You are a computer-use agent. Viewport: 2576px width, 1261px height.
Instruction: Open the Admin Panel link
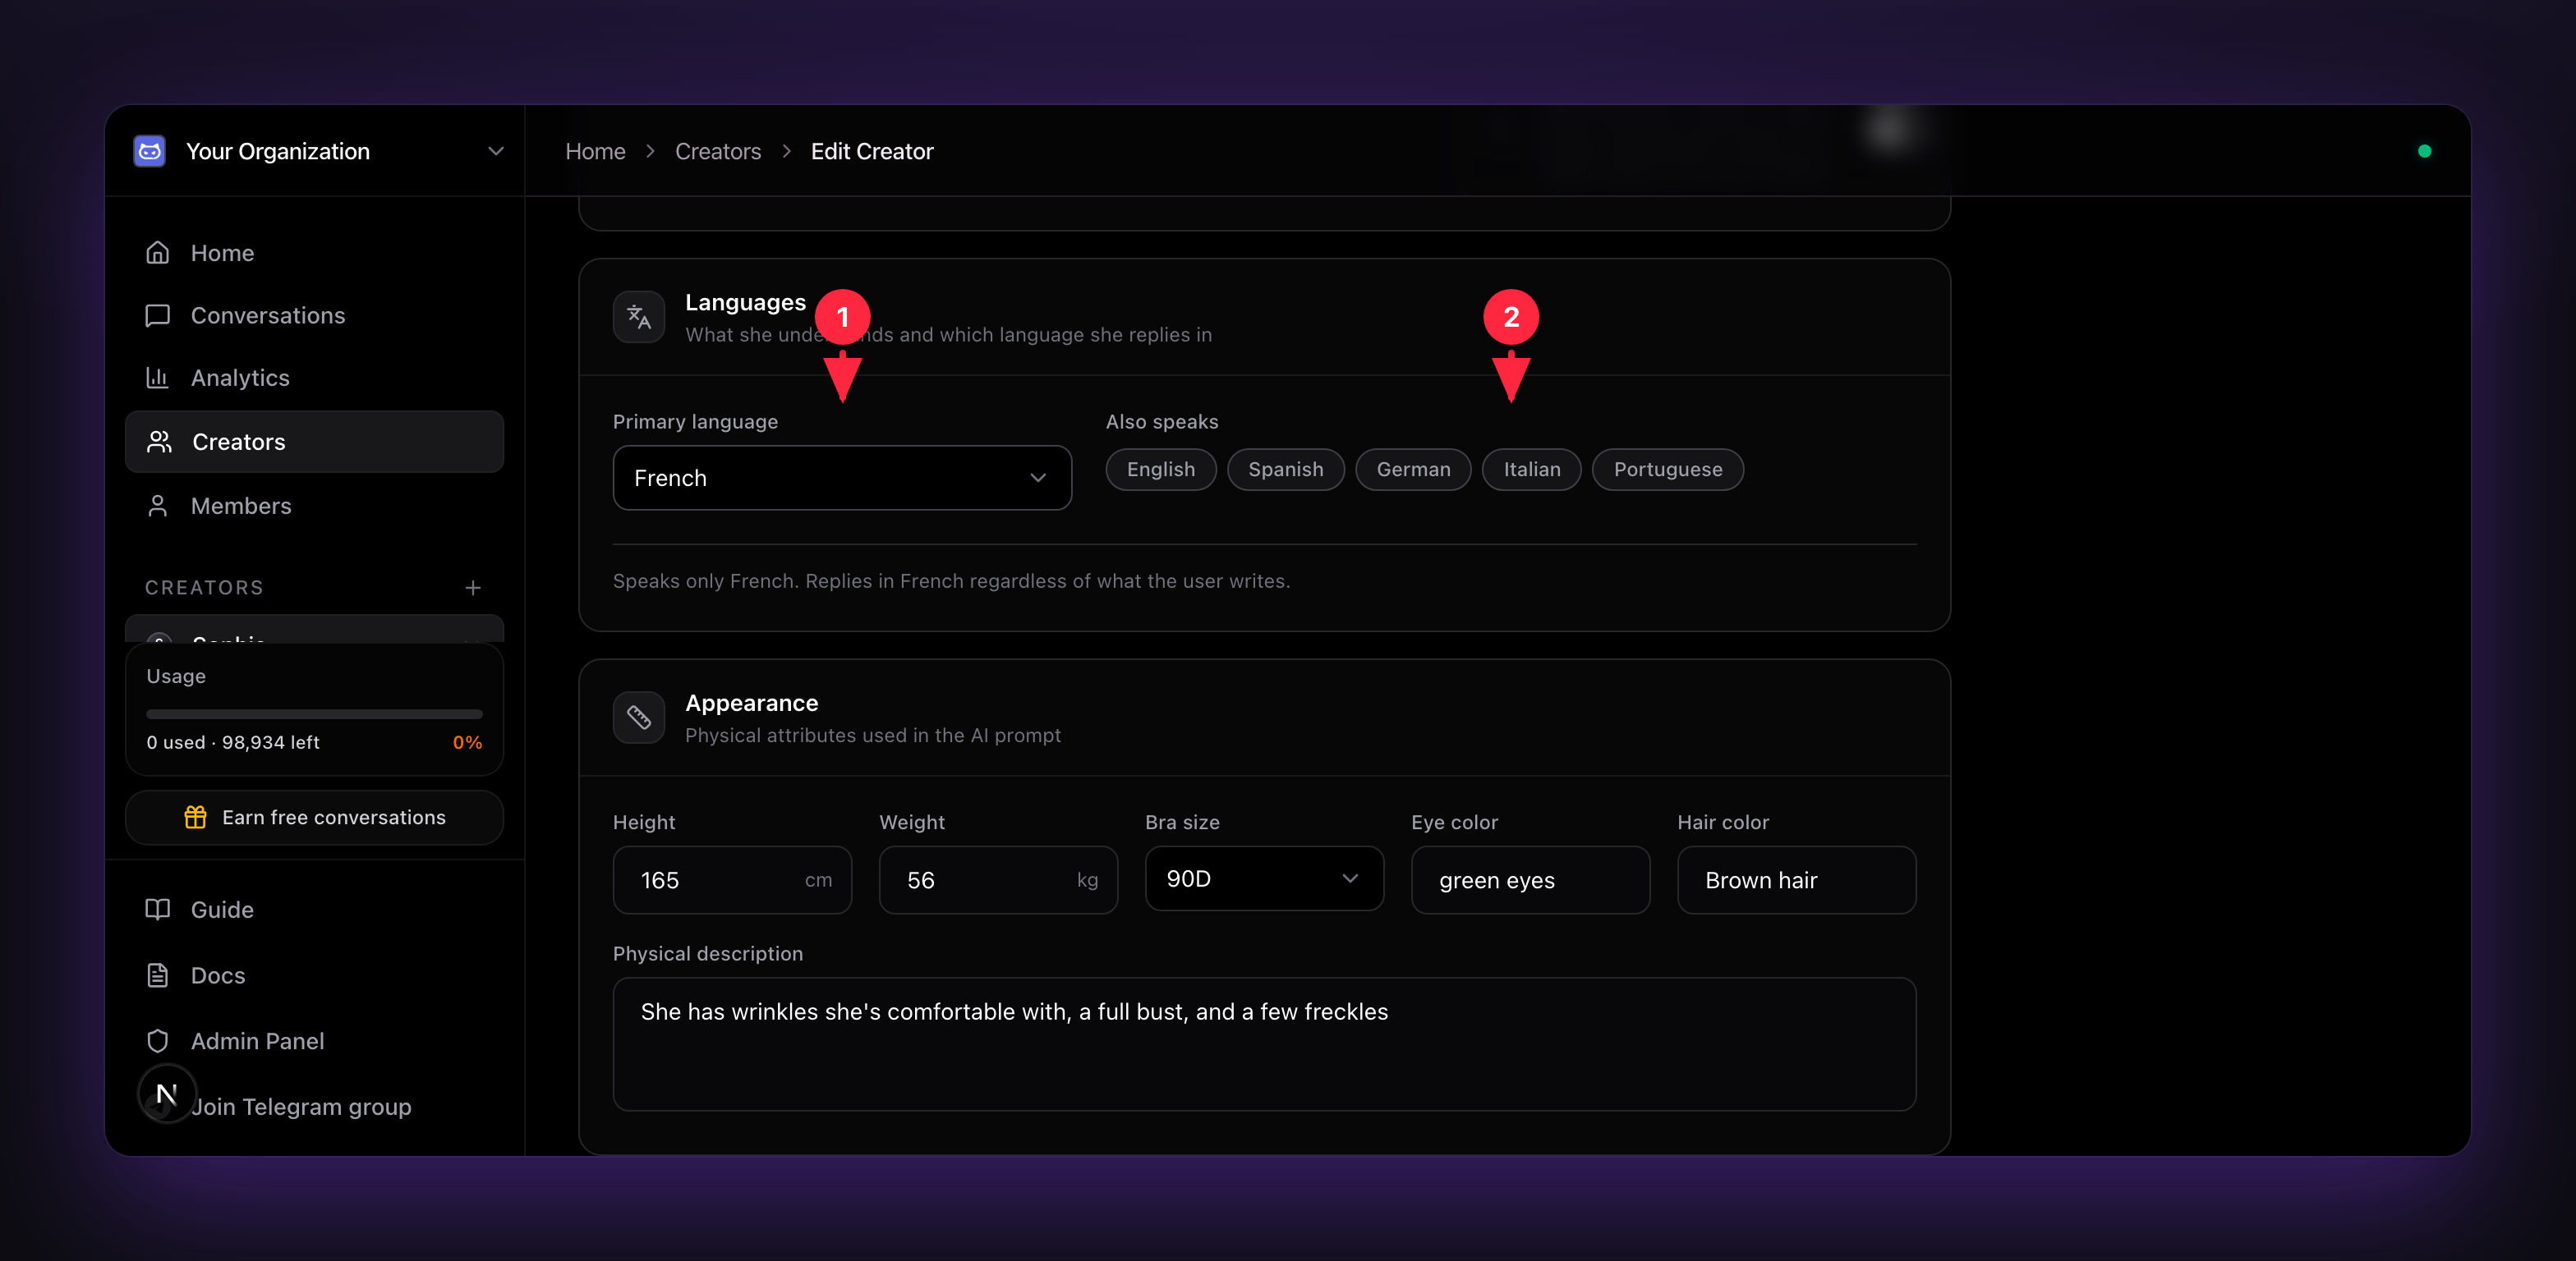click(314, 1041)
